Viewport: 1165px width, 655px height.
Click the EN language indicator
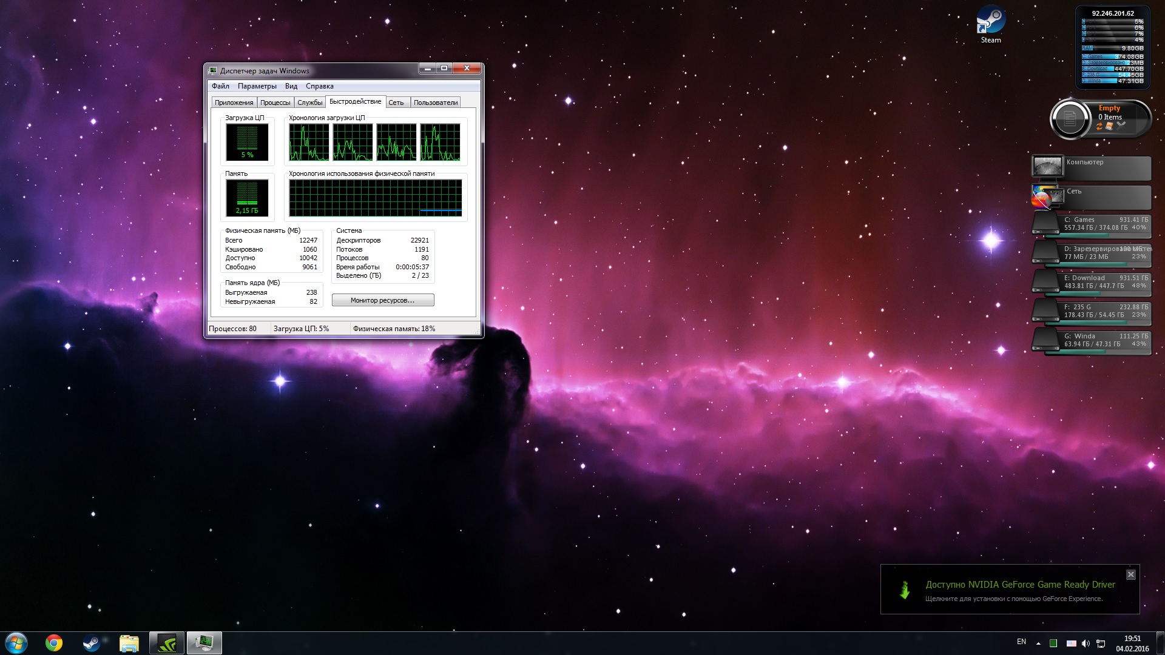(x=1021, y=642)
